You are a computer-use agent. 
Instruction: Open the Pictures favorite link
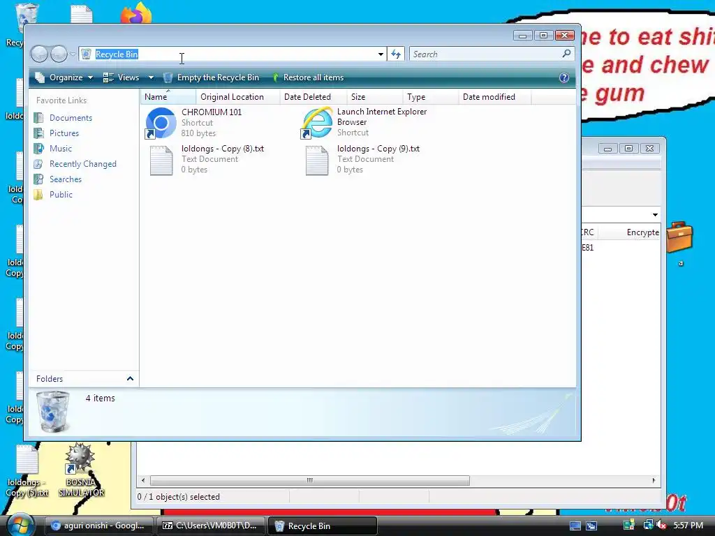64,133
